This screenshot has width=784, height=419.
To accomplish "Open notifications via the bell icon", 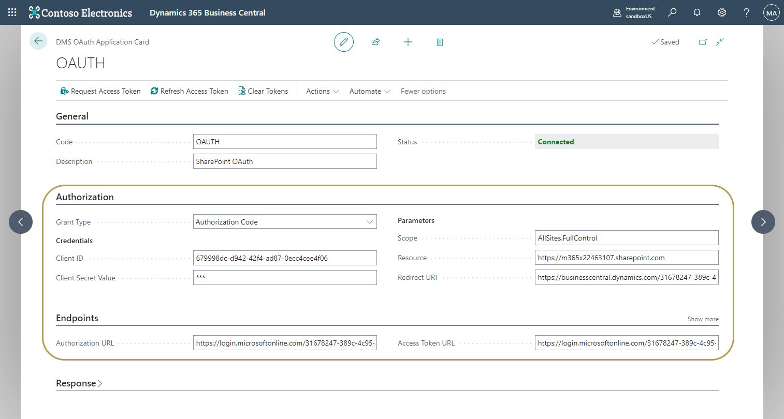I will 697,12.
